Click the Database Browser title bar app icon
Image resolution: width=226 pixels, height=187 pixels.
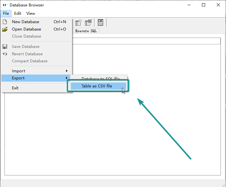(x=5, y=5)
